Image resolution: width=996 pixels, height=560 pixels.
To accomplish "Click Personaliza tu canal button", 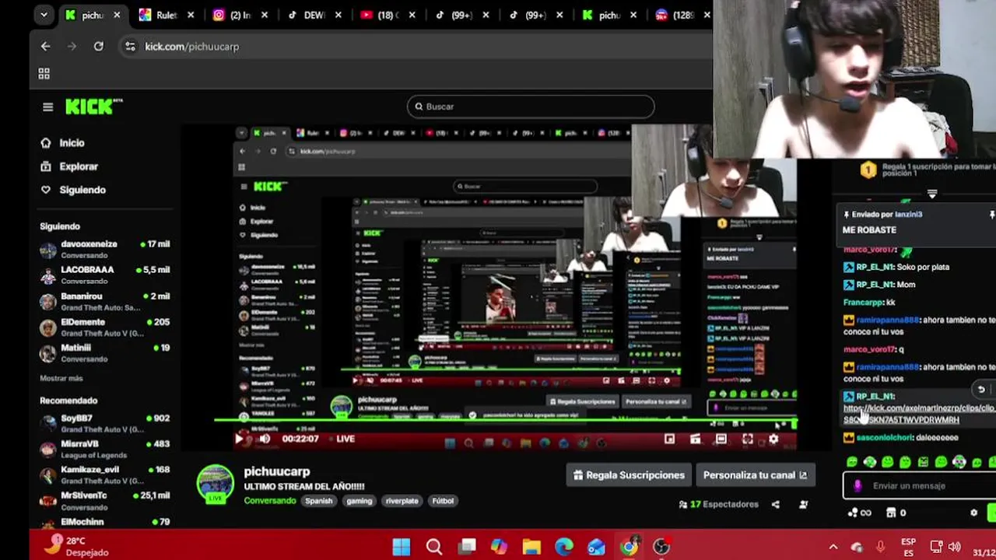I will tap(755, 475).
